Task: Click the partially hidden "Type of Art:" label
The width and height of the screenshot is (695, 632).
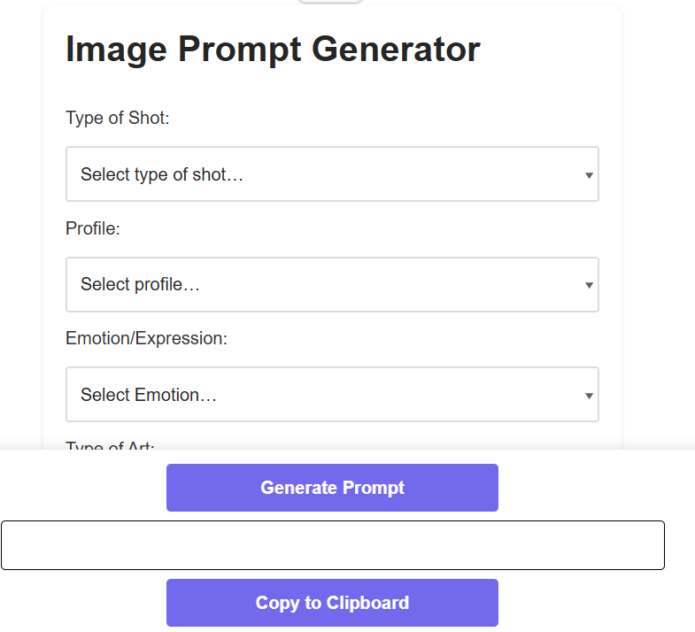Action: click(x=110, y=445)
